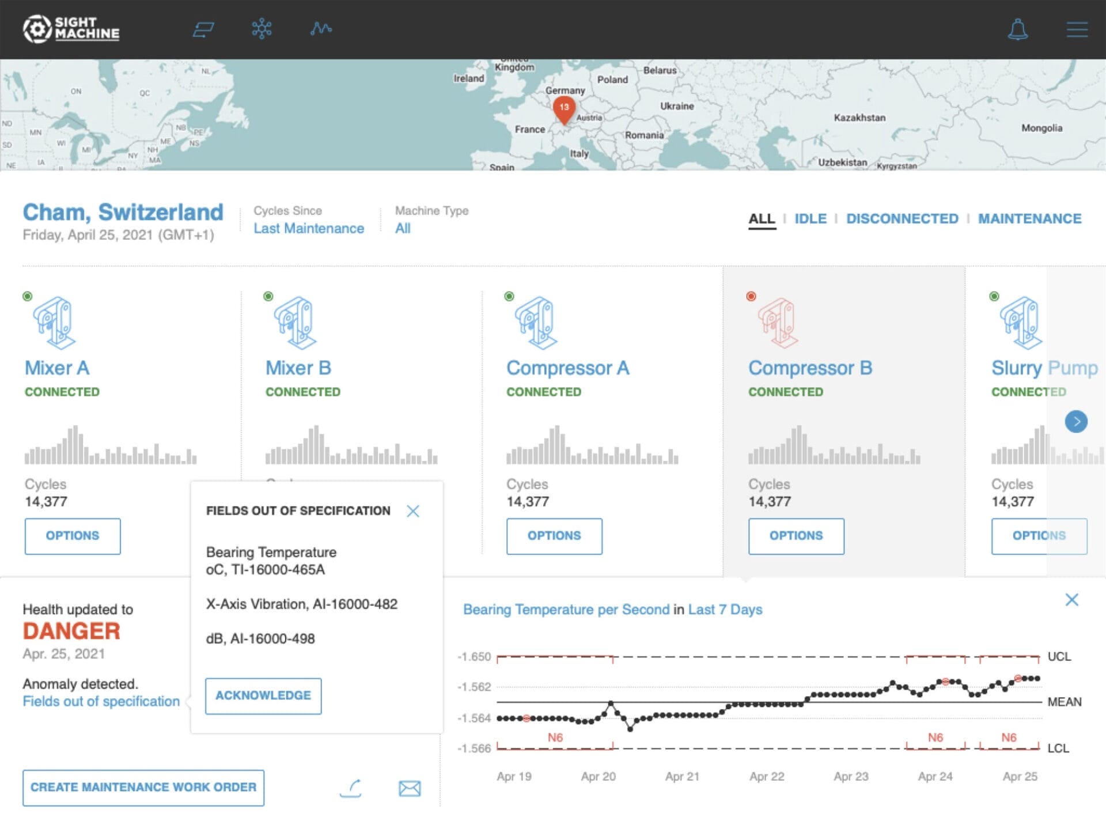
Task: Click the Sight Machine logo
Action: (x=71, y=29)
